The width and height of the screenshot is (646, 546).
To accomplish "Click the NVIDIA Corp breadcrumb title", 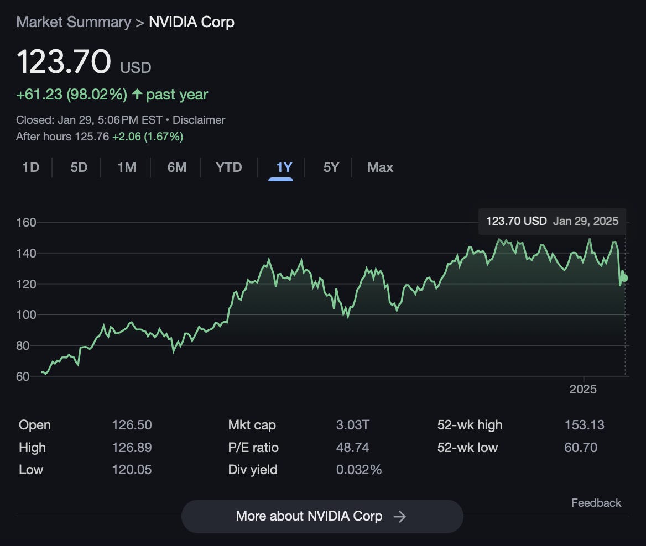I will (191, 22).
